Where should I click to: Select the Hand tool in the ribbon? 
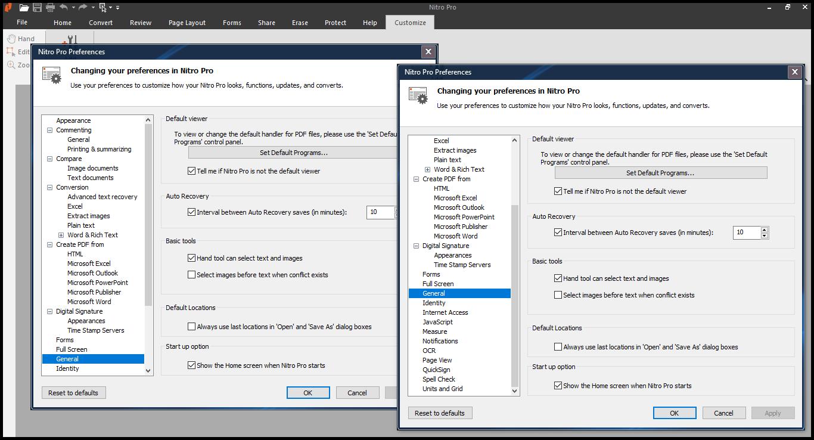click(x=21, y=39)
